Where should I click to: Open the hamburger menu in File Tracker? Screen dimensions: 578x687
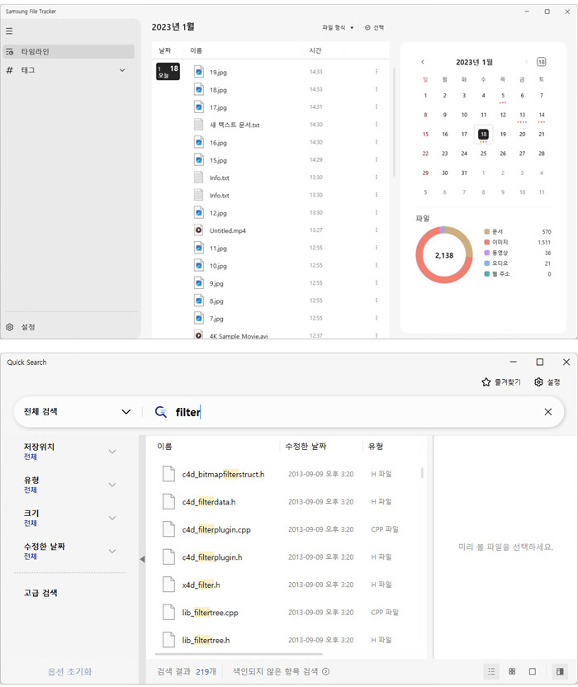pos(9,31)
